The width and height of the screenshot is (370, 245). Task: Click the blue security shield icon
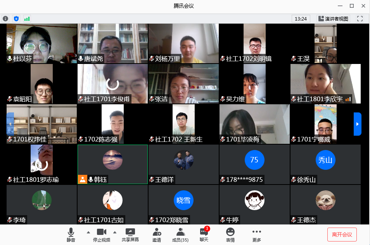pyautogui.click(x=16, y=18)
